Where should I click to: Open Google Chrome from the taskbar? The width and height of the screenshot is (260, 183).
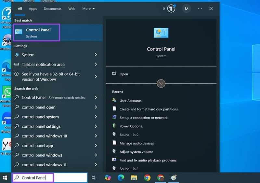click(x=147, y=177)
